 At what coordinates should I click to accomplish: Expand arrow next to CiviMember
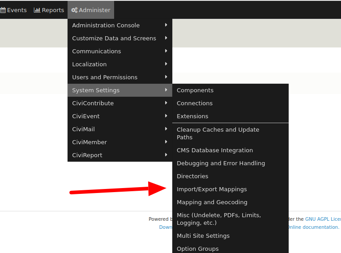[x=166, y=142]
